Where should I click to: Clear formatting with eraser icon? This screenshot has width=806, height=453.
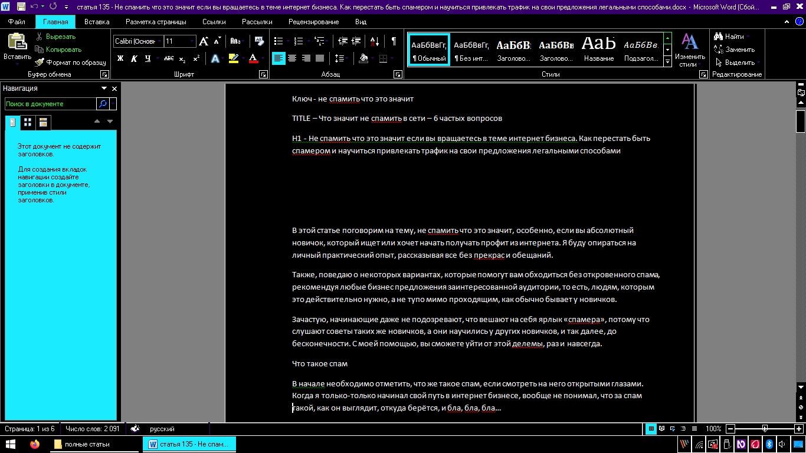[x=259, y=41]
